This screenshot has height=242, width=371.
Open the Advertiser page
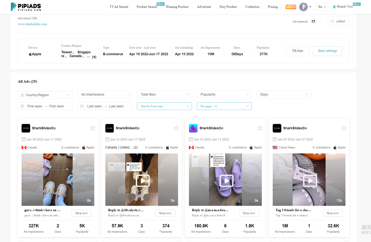click(x=204, y=7)
